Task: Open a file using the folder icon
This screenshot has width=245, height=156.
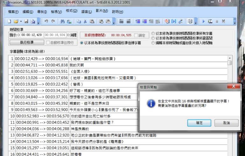Action: (16, 21)
